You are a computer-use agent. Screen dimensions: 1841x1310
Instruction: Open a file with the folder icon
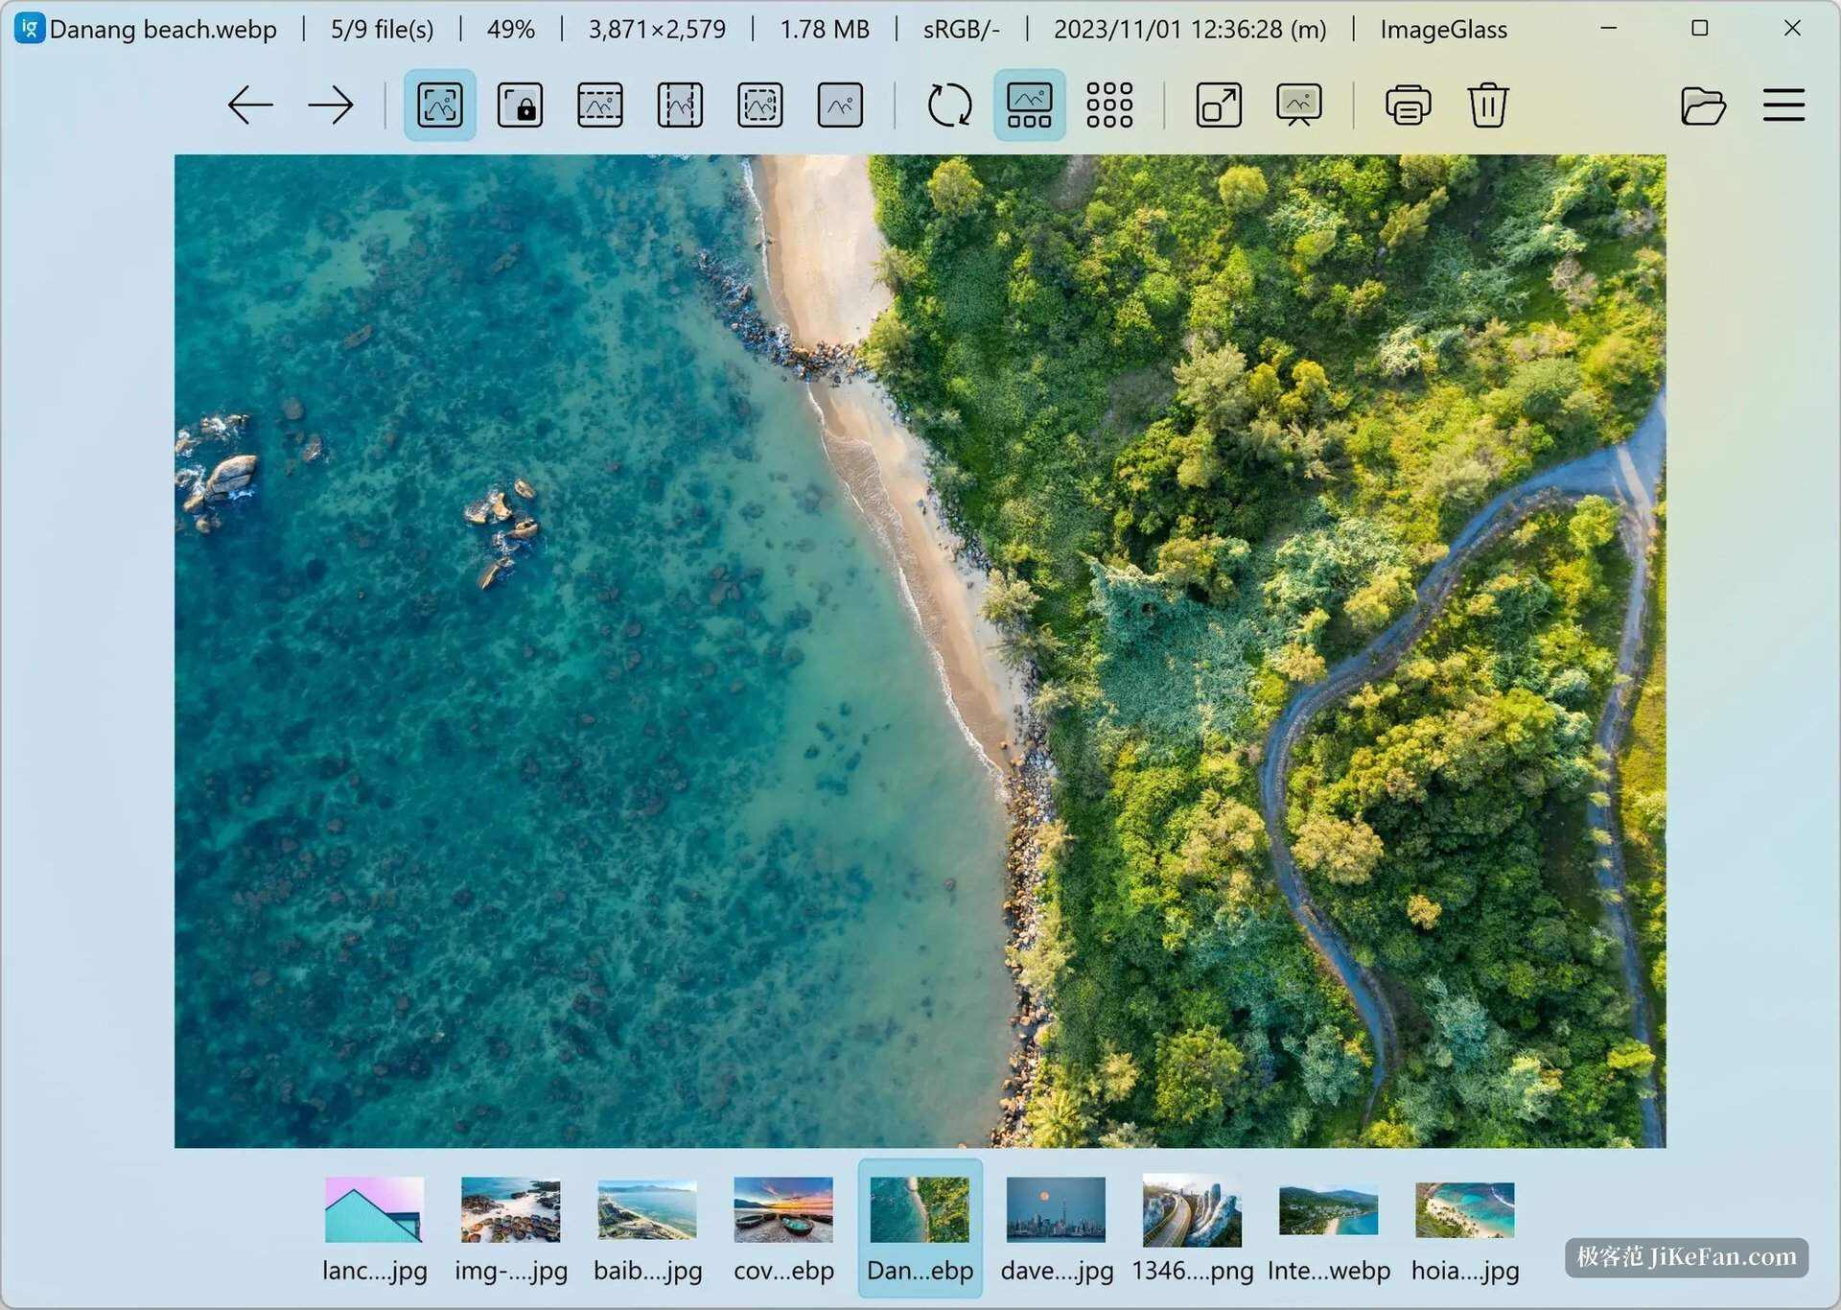pyautogui.click(x=1703, y=105)
